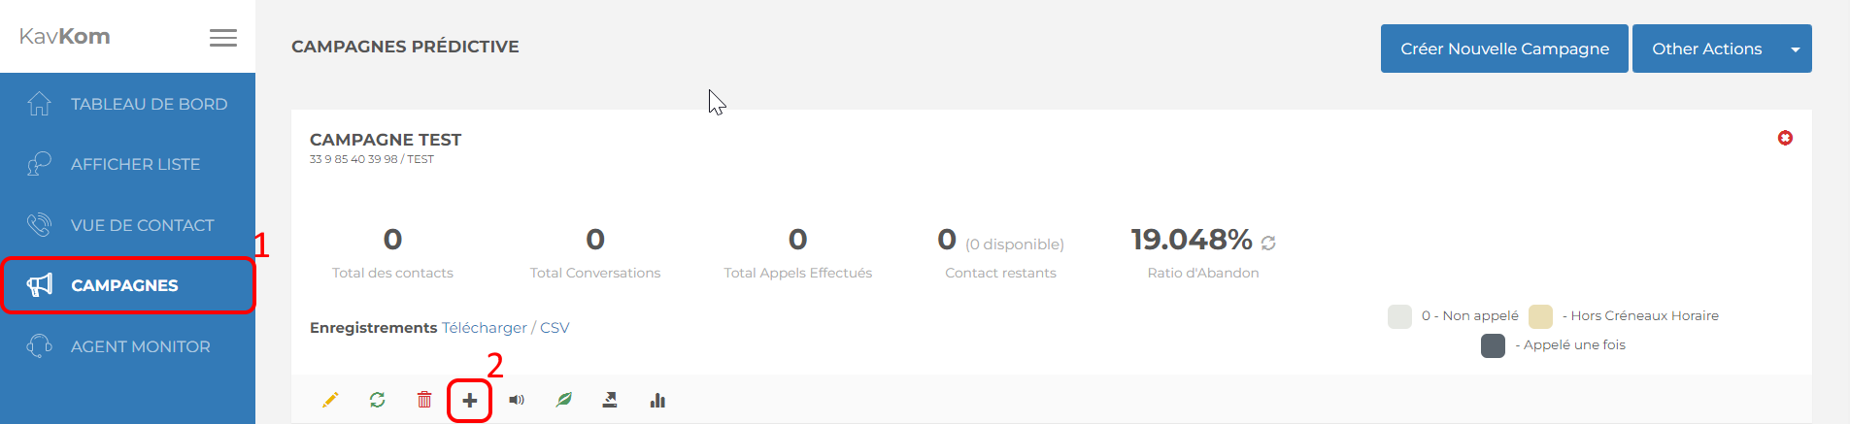Open the bar chart statistics icon
1850x424 pixels.
pyautogui.click(x=657, y=400)
